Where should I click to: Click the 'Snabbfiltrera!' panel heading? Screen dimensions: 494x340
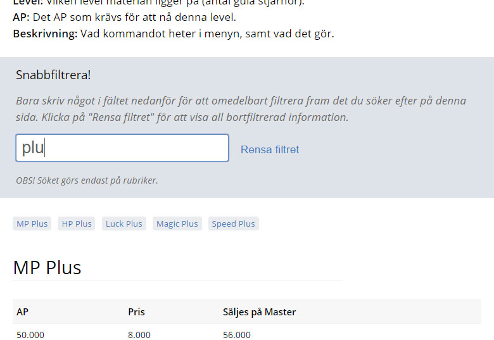[x=53, y=75]
